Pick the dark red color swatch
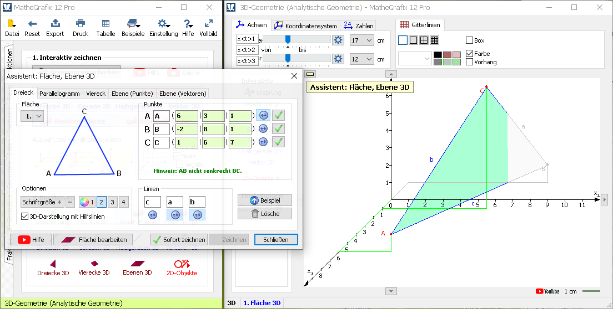The width and height of the screenshot is (613, 309). point(447,55)
